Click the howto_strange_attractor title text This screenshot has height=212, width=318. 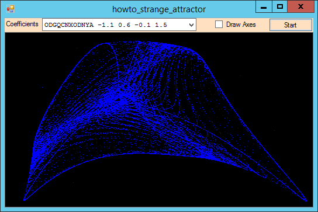pyautogui.click(x=159, y=9)
